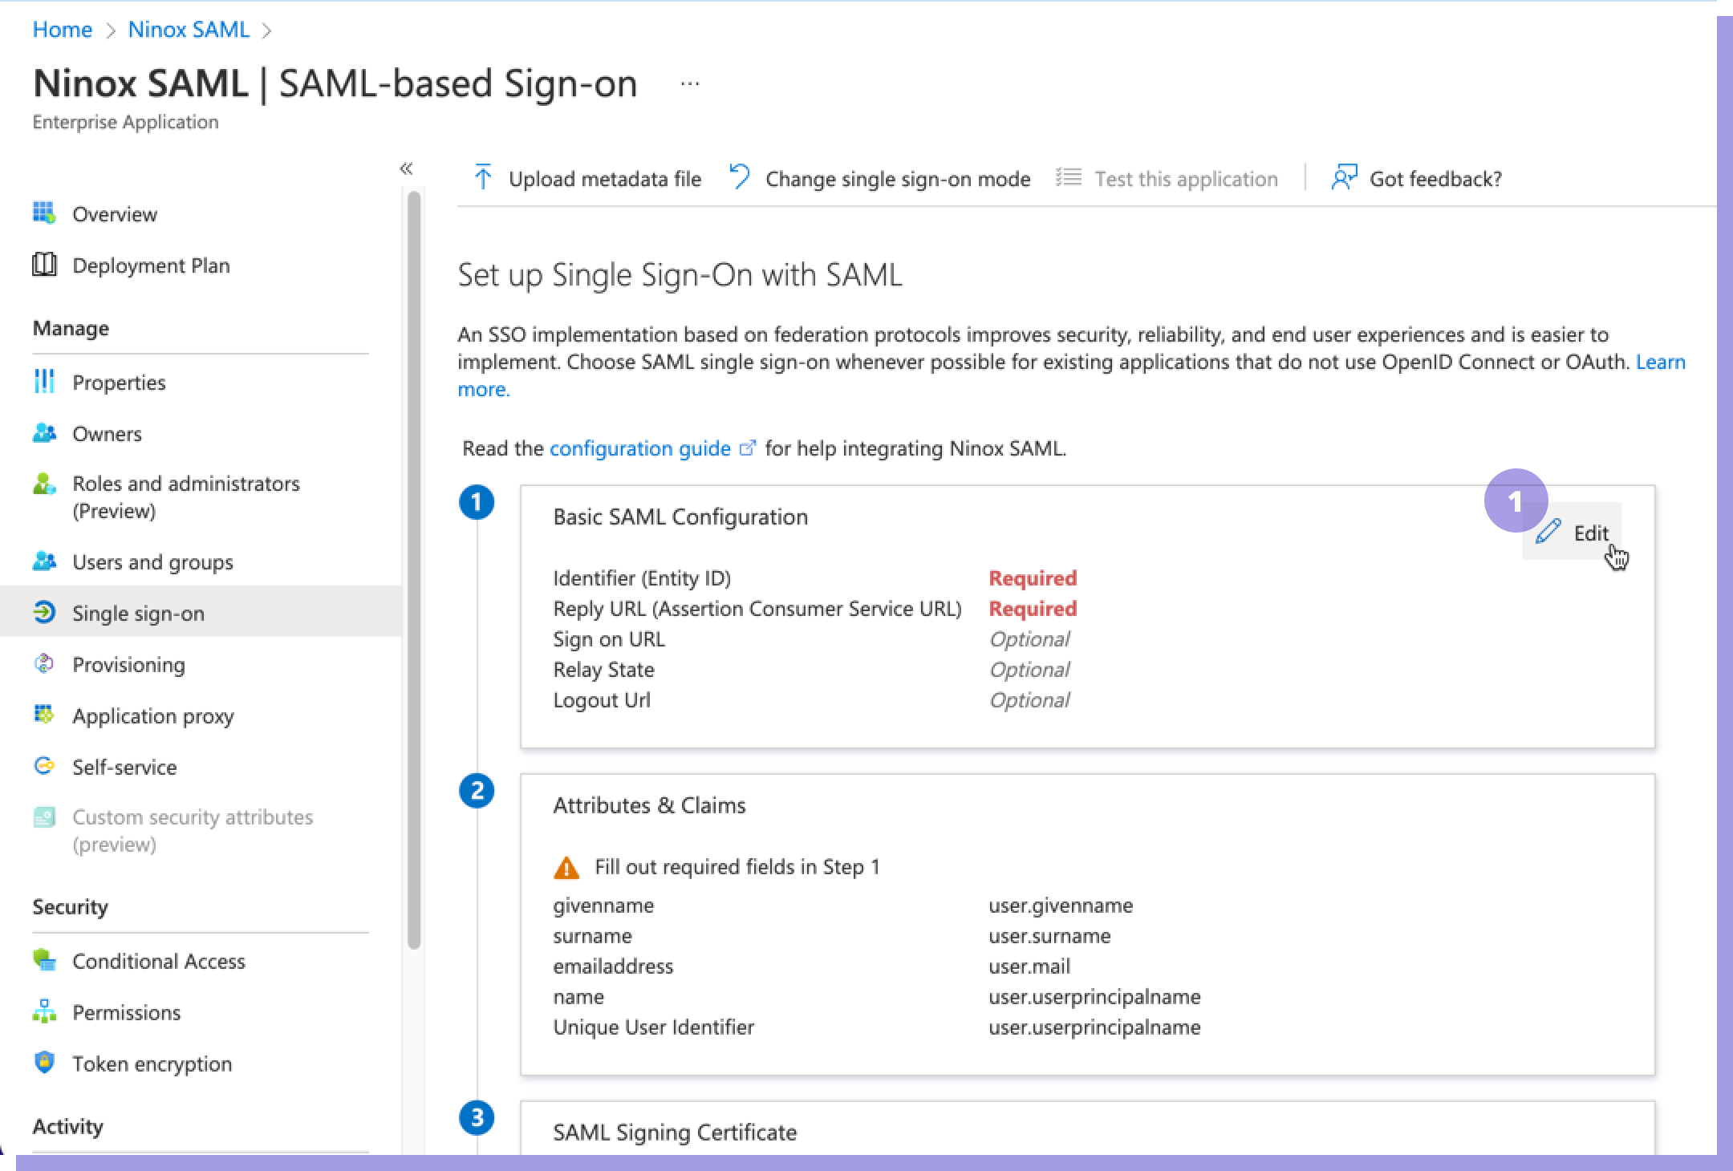
Task: Click the Unique User Identifier row label
Action: [653, 1027]
